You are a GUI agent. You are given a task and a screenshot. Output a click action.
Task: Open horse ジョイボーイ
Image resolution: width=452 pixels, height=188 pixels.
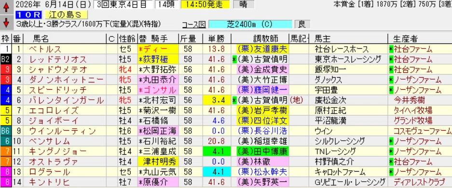point(54,121)
